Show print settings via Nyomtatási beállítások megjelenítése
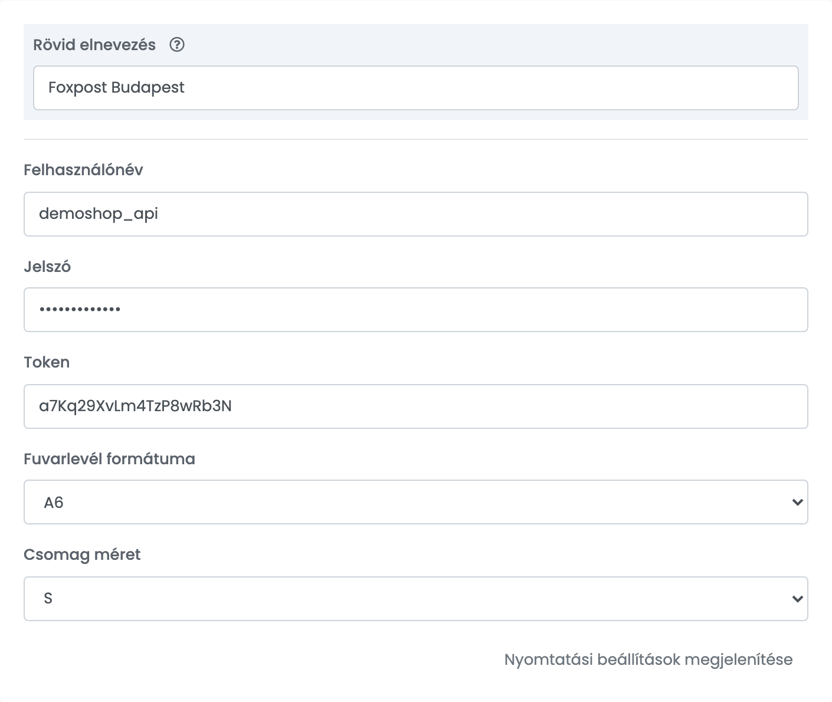Screen dimensions: 832x702 click(x=648, y=660)
